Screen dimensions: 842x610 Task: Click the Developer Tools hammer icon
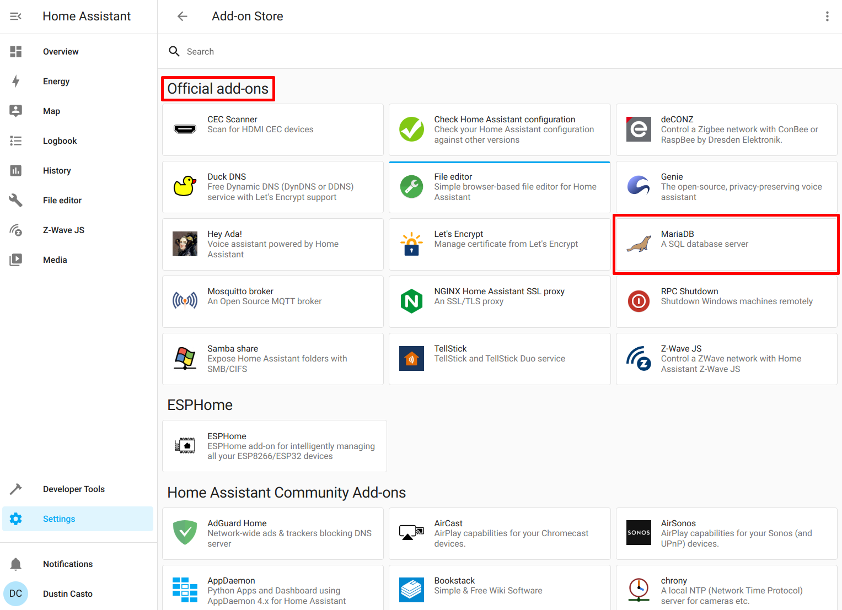click(16, 489)
